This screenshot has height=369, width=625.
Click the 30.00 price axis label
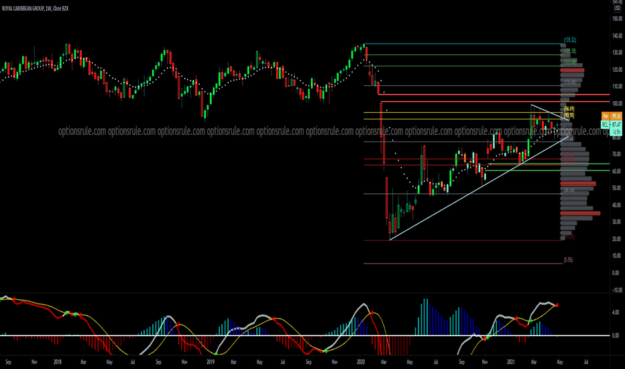[x=617, y=222]
